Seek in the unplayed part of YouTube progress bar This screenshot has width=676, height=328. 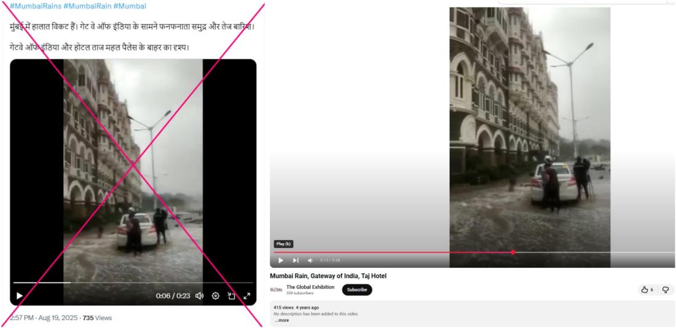pyautogui.click(x=595, y=252)
